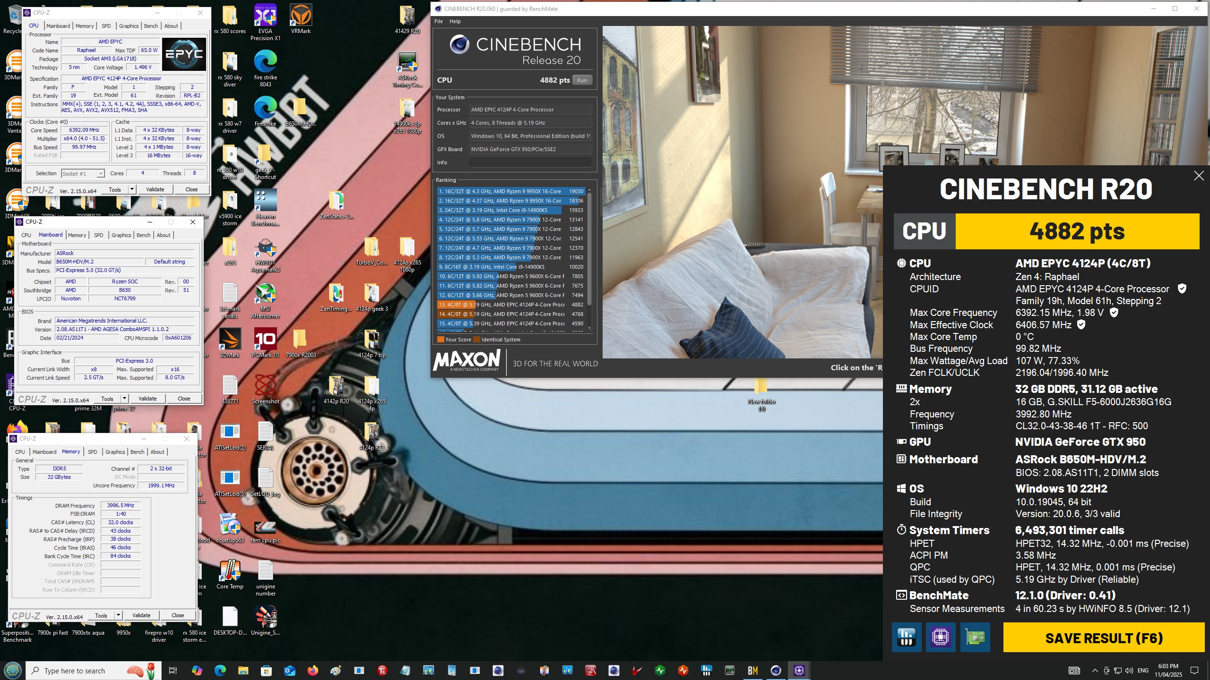This screenshot has width=1210, height=680.
Task: Click the Type here to search box
Action: pyautogui.click(x=93, y=671)
